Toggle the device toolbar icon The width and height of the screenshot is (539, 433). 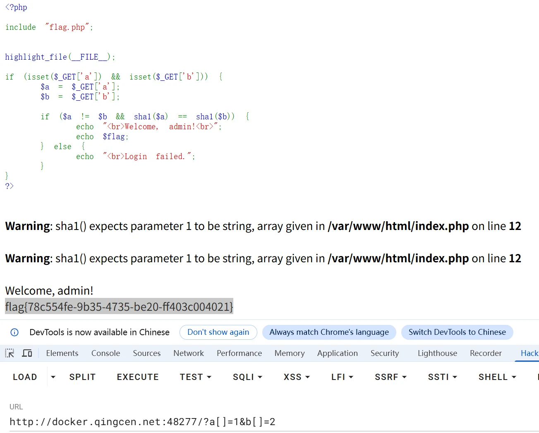(27, 353)
